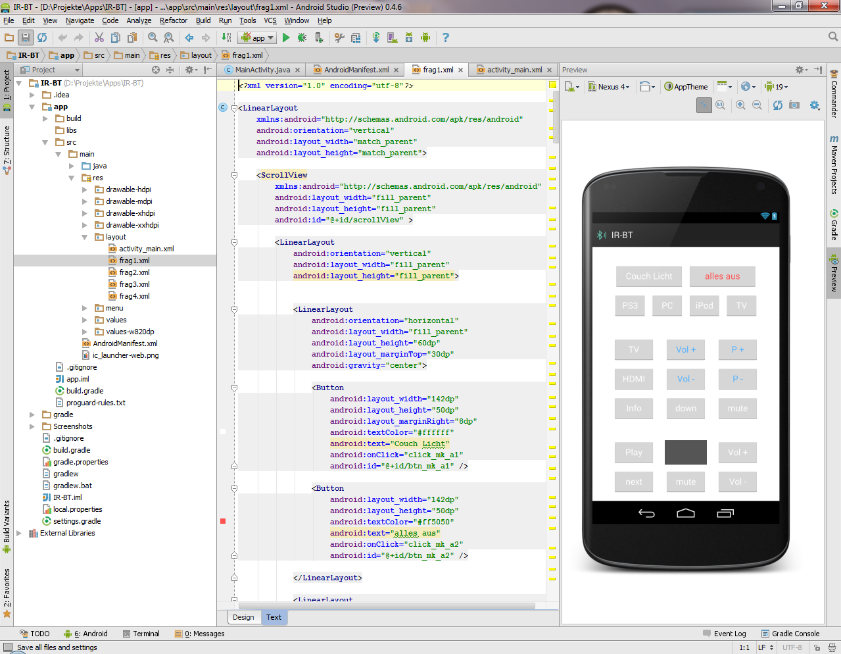Open Find with the magnifier icon

[x=153, y=38]
